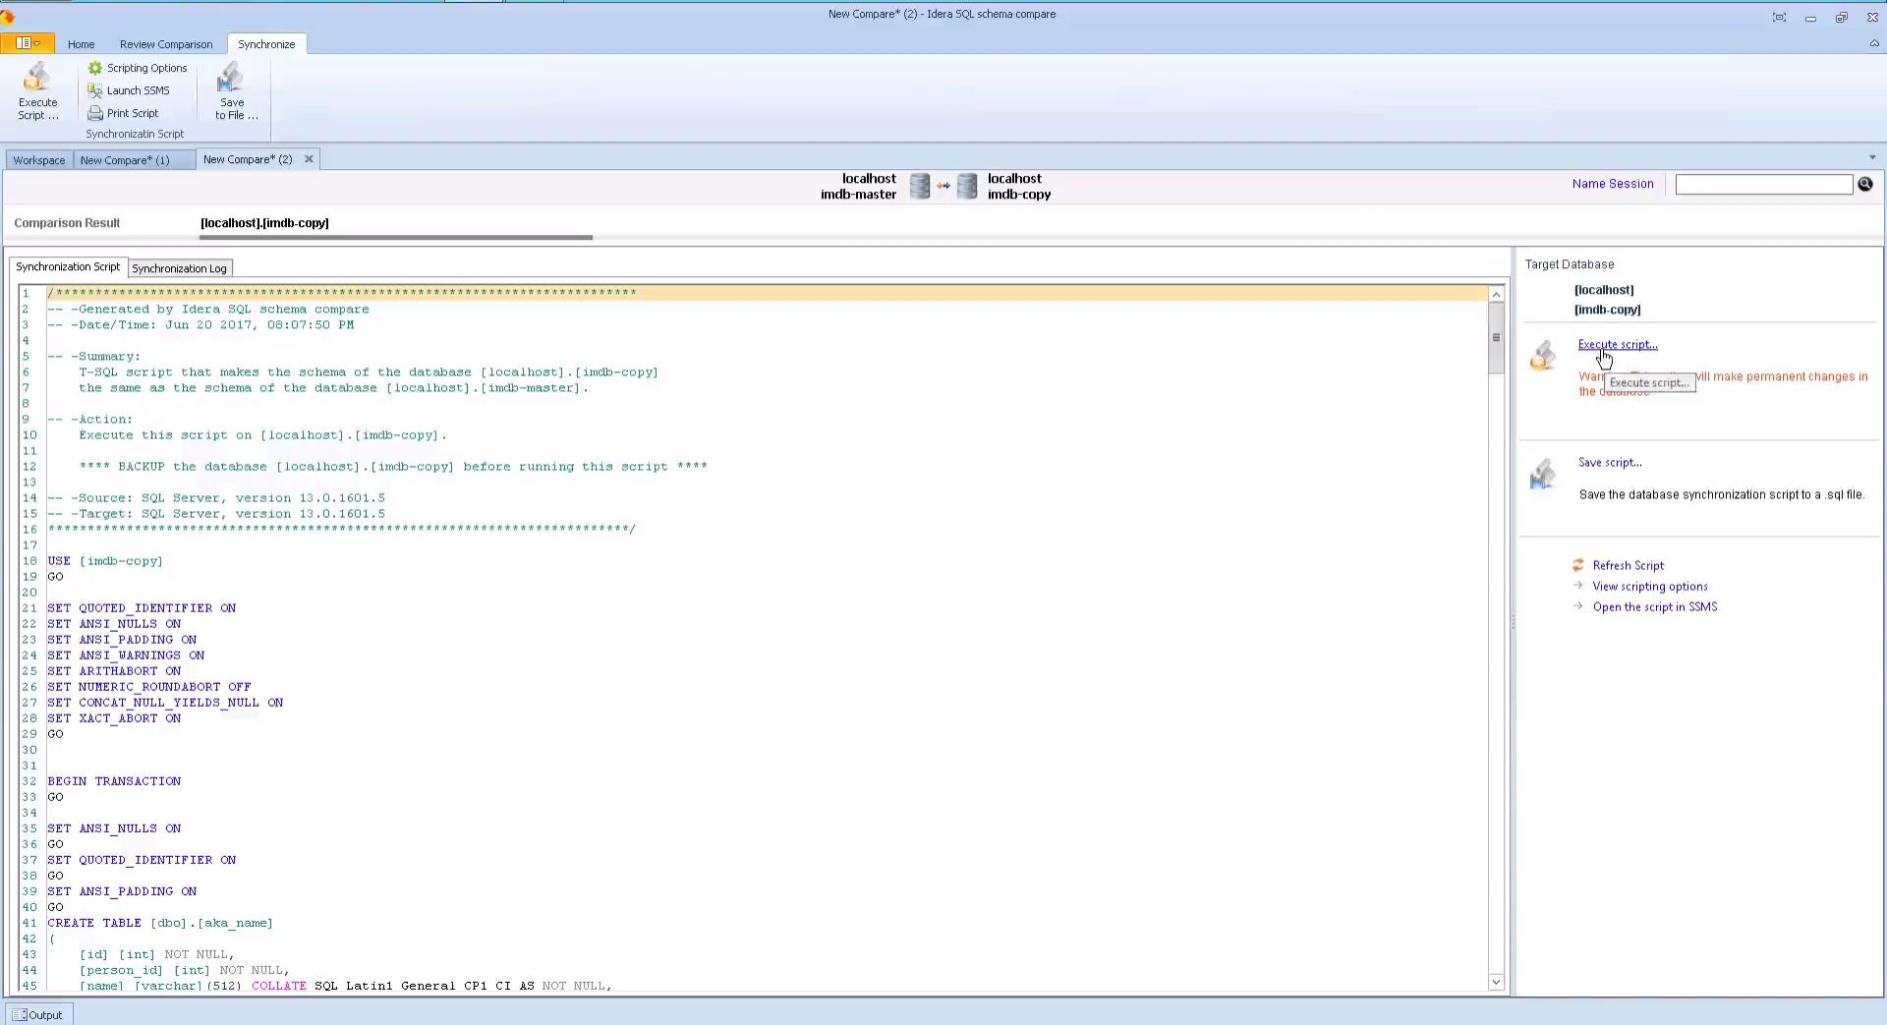Open the document tab list dropdown arrow

pyautogui.click(x=1871, y=158)
